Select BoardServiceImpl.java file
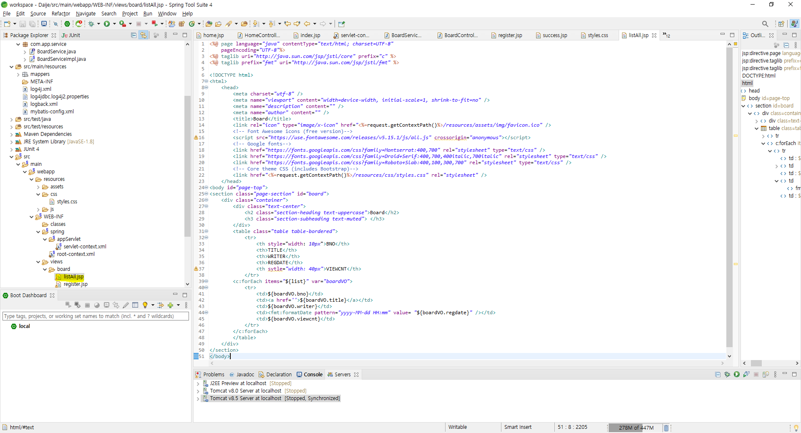The width and height of the screenshot is (801, 433). 58,59
